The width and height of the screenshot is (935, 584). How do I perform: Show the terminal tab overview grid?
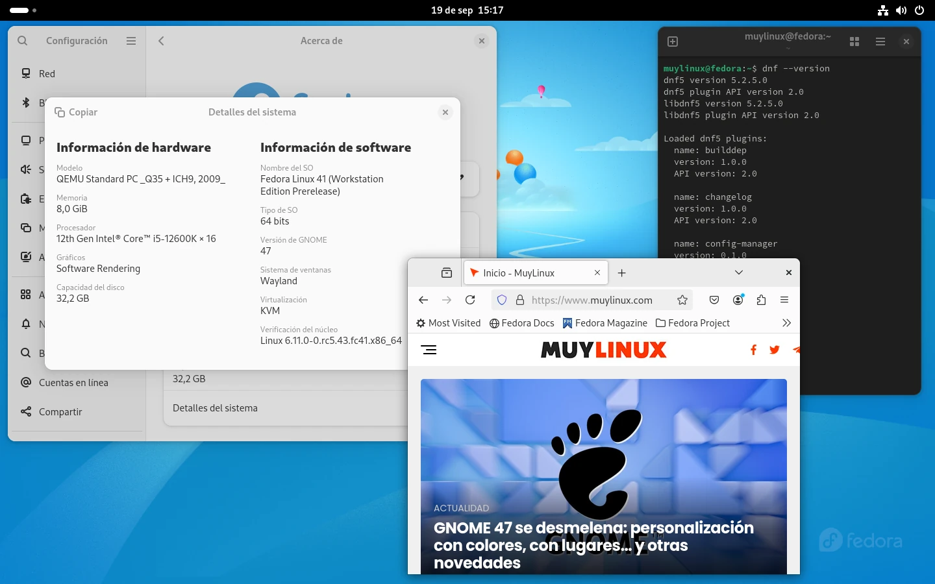854,42
